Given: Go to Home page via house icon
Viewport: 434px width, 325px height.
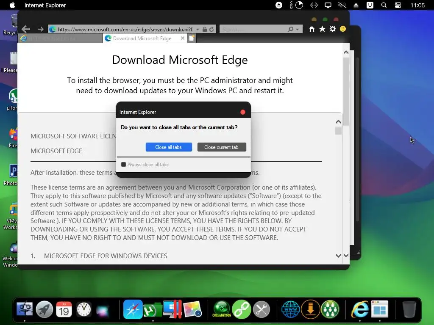Looking at the screenshot, I should pyautogui.click(x=312, y=29).
